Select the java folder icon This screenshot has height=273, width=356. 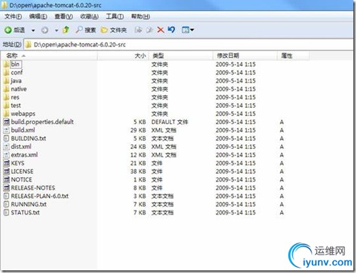point(7,81)
